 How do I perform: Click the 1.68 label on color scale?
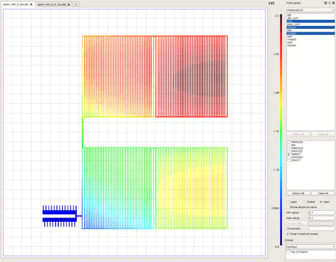(x=276, y=93)
